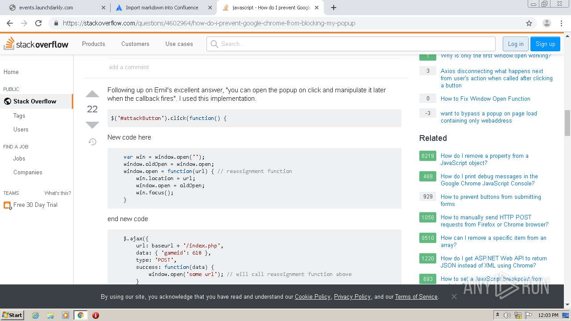Open the answer's activity history icon
Viewport: 571px width, 321px height.
click(x=92, y=142)
